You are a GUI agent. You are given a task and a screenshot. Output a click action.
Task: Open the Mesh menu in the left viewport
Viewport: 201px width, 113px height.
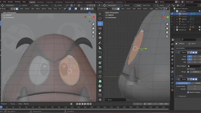coord(38,9)
